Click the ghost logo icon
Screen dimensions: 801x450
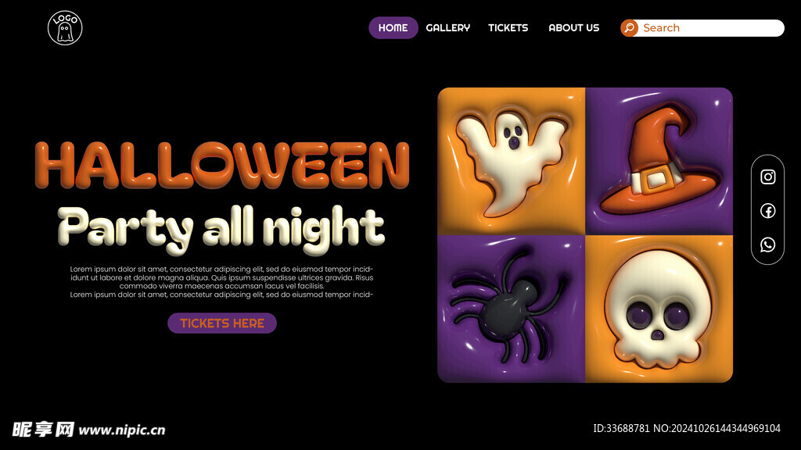tap(65, 28)
